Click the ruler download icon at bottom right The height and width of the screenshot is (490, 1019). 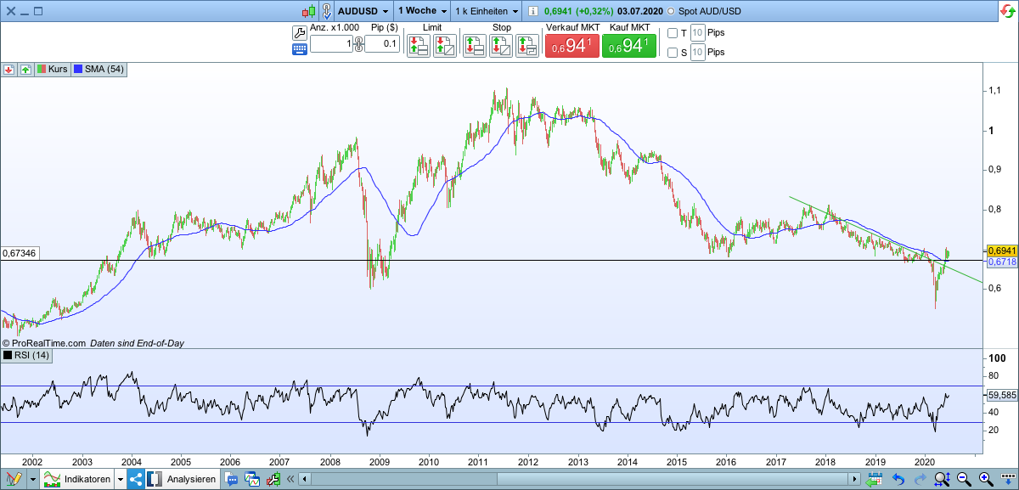coord(1007,479)
